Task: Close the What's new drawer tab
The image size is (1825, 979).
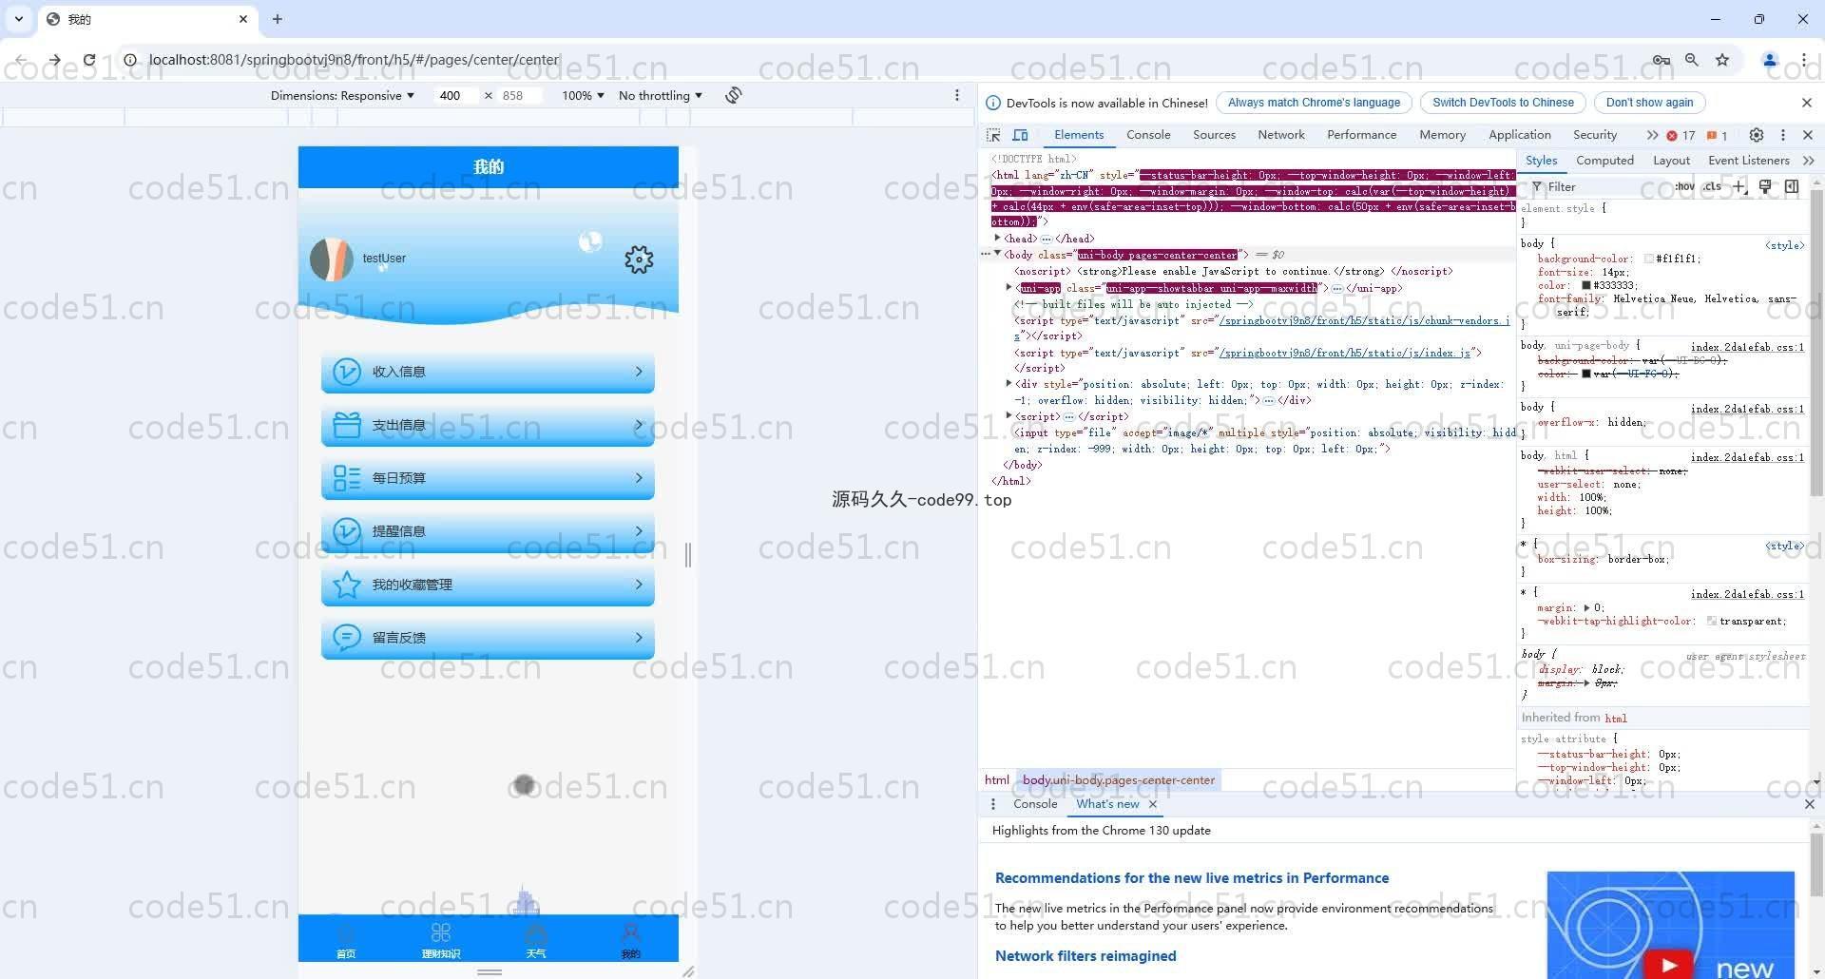Action: click(x=1153, y=804)
